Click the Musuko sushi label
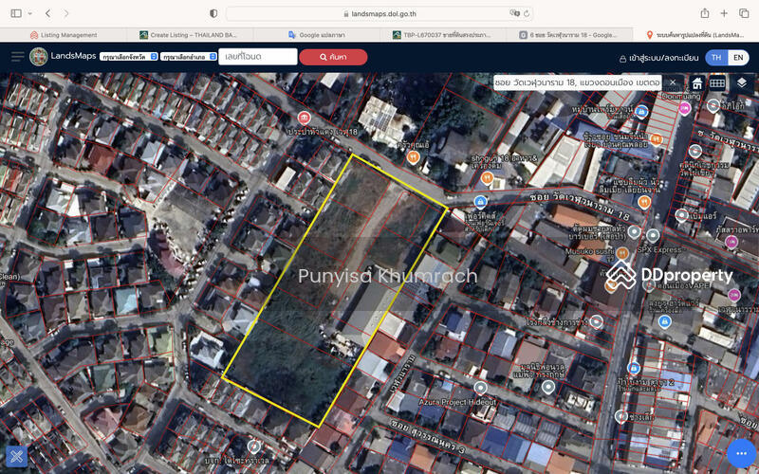 click(590, 252)
